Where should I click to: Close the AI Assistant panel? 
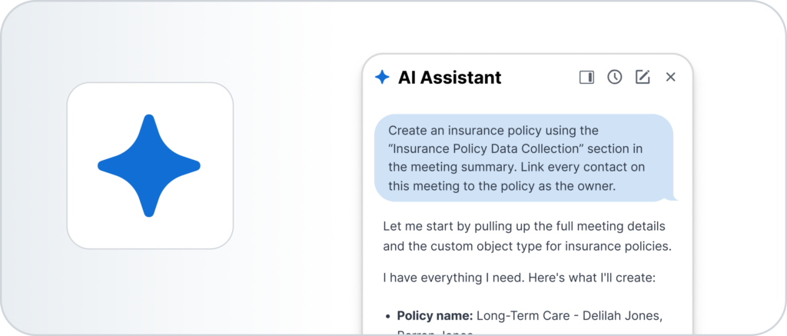coord(670,77)
